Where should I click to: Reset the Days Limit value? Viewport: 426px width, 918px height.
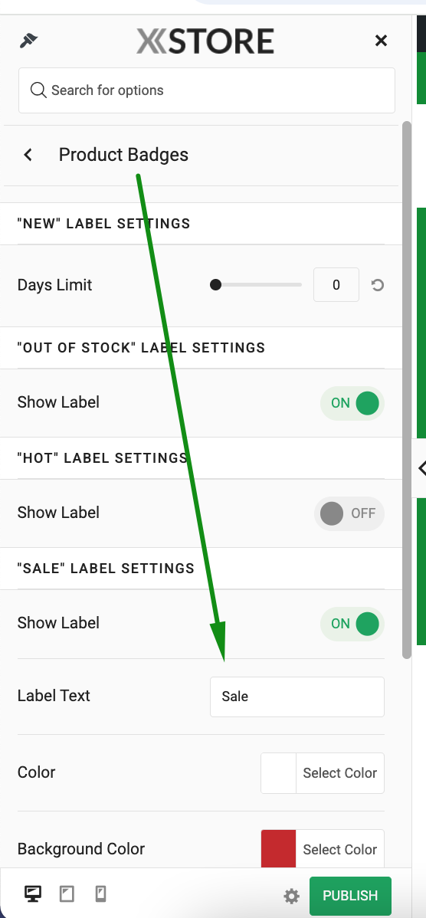(x=378, y=285)
